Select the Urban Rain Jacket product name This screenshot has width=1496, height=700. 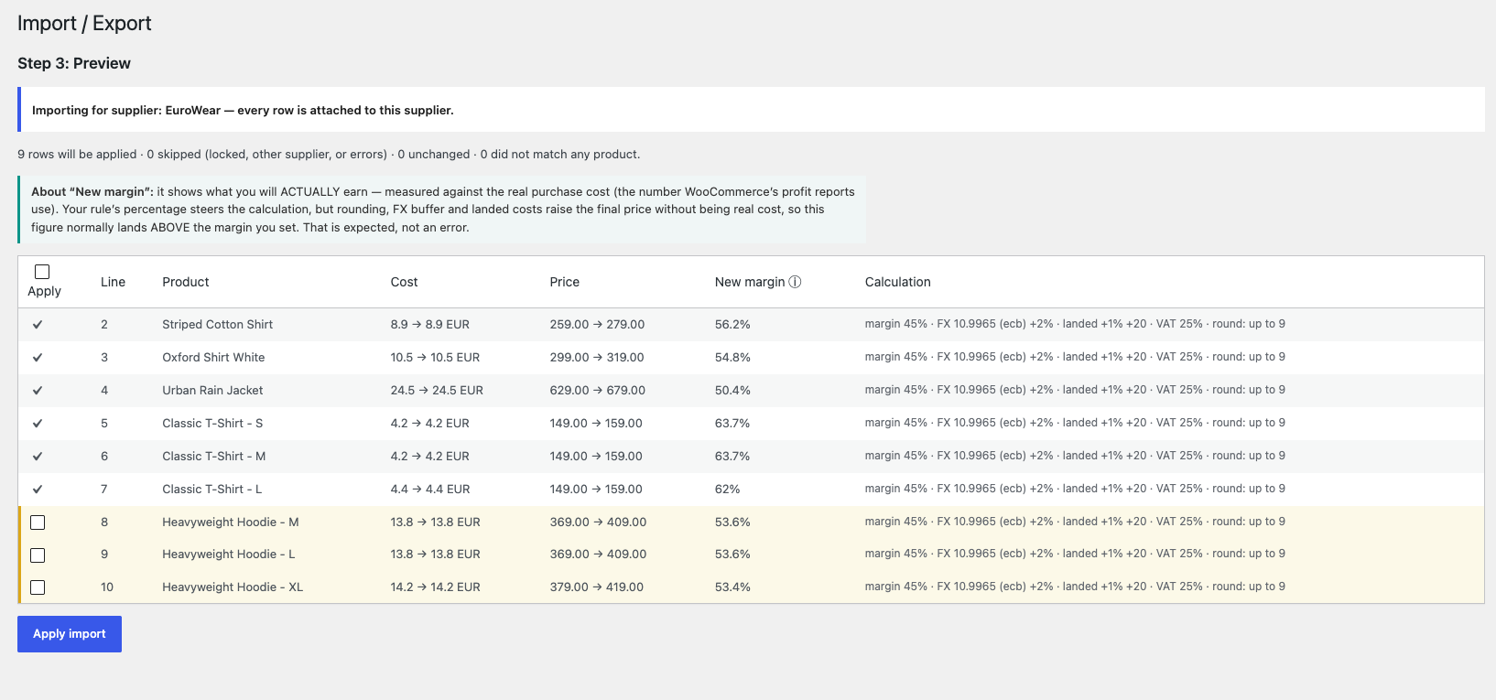click(212, 390)
